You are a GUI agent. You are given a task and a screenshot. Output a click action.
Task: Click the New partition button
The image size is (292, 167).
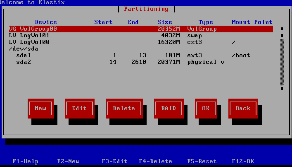[x=40, y=108]
